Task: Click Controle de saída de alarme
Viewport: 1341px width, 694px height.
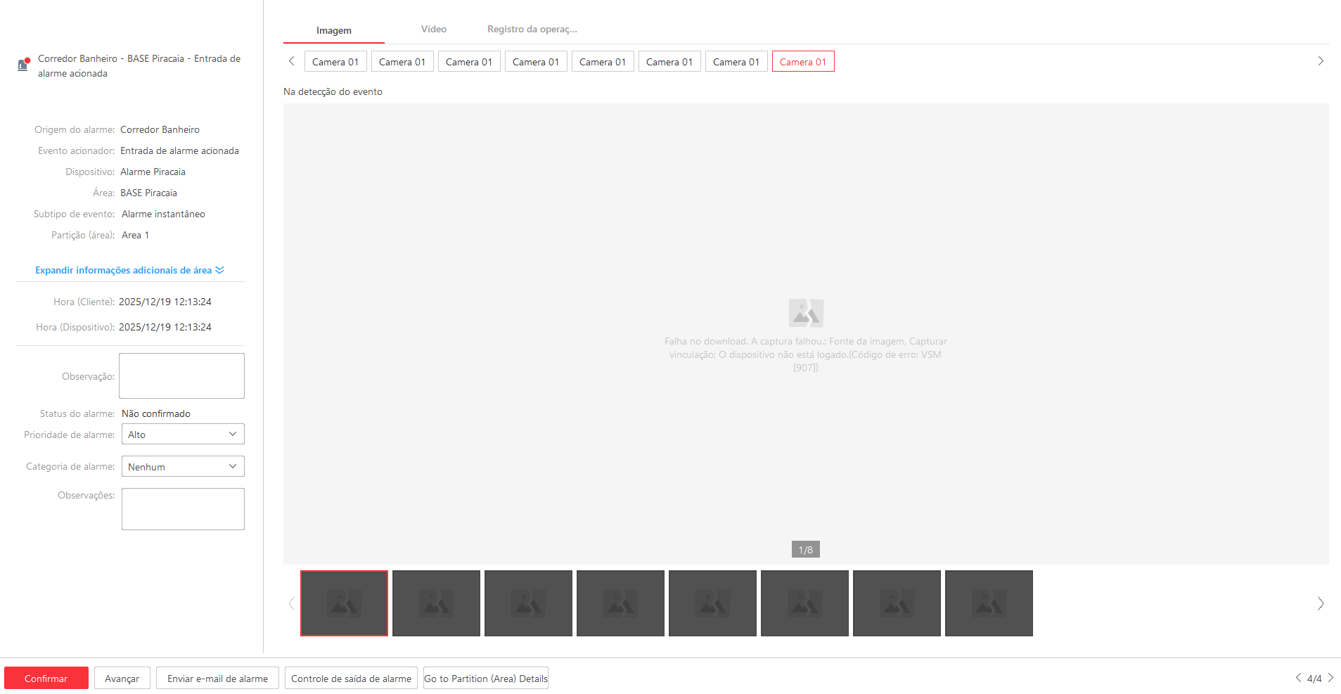Action: pyautogui.click(x=351, y=679)
